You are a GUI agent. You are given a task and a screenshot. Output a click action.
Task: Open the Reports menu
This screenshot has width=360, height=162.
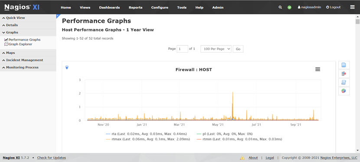(x=135, y=7)
